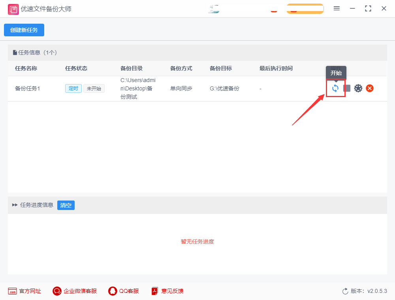
Task: Open 意见反馈 feedback form
Action: [167, 291]
